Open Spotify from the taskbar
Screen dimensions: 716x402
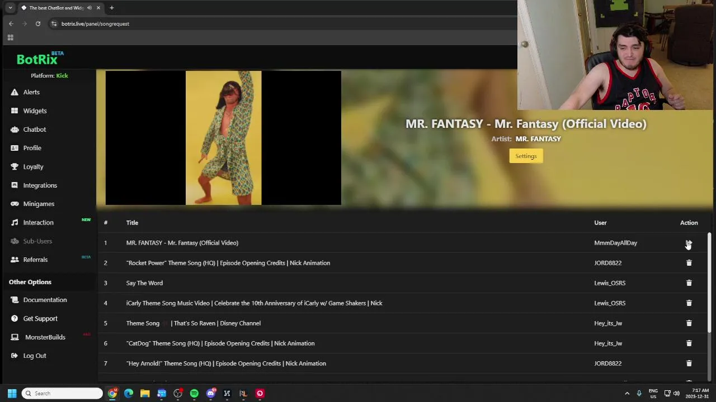pyautogui.click(x=194, y=393)
